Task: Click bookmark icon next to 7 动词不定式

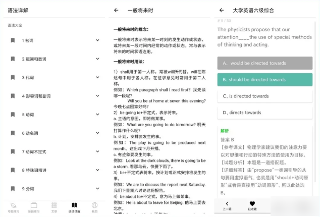Action: (x=13, y=151)
